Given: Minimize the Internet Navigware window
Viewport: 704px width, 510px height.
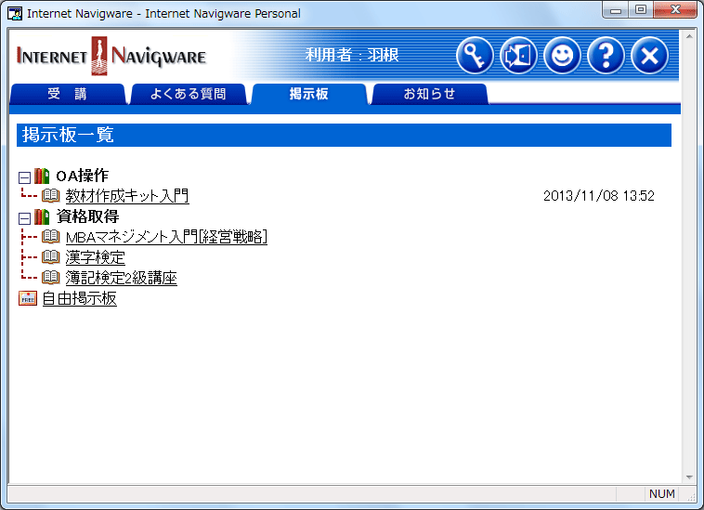Looking at the screenshot, I should (616, 10).
